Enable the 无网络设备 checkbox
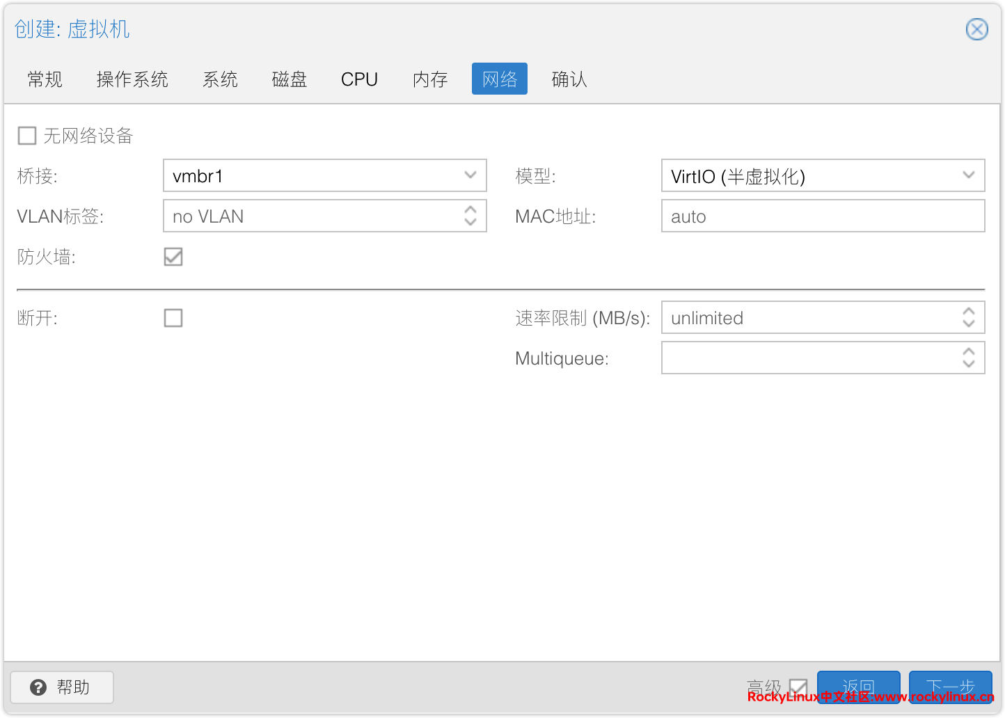The height and width of the screenshot is (718, 1005). (27, 136)
